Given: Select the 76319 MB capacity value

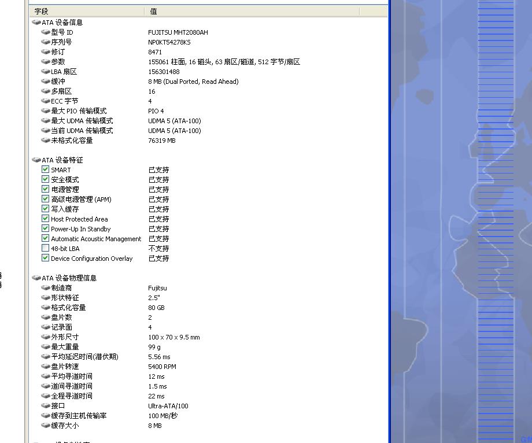Looking at the screenshot, I should pyautogui.click(x=162, y=141).
